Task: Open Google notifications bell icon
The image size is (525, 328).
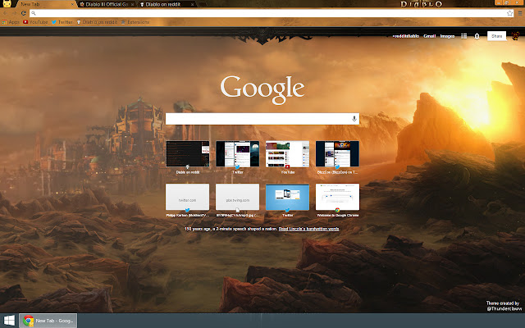Action: [477, 36]
